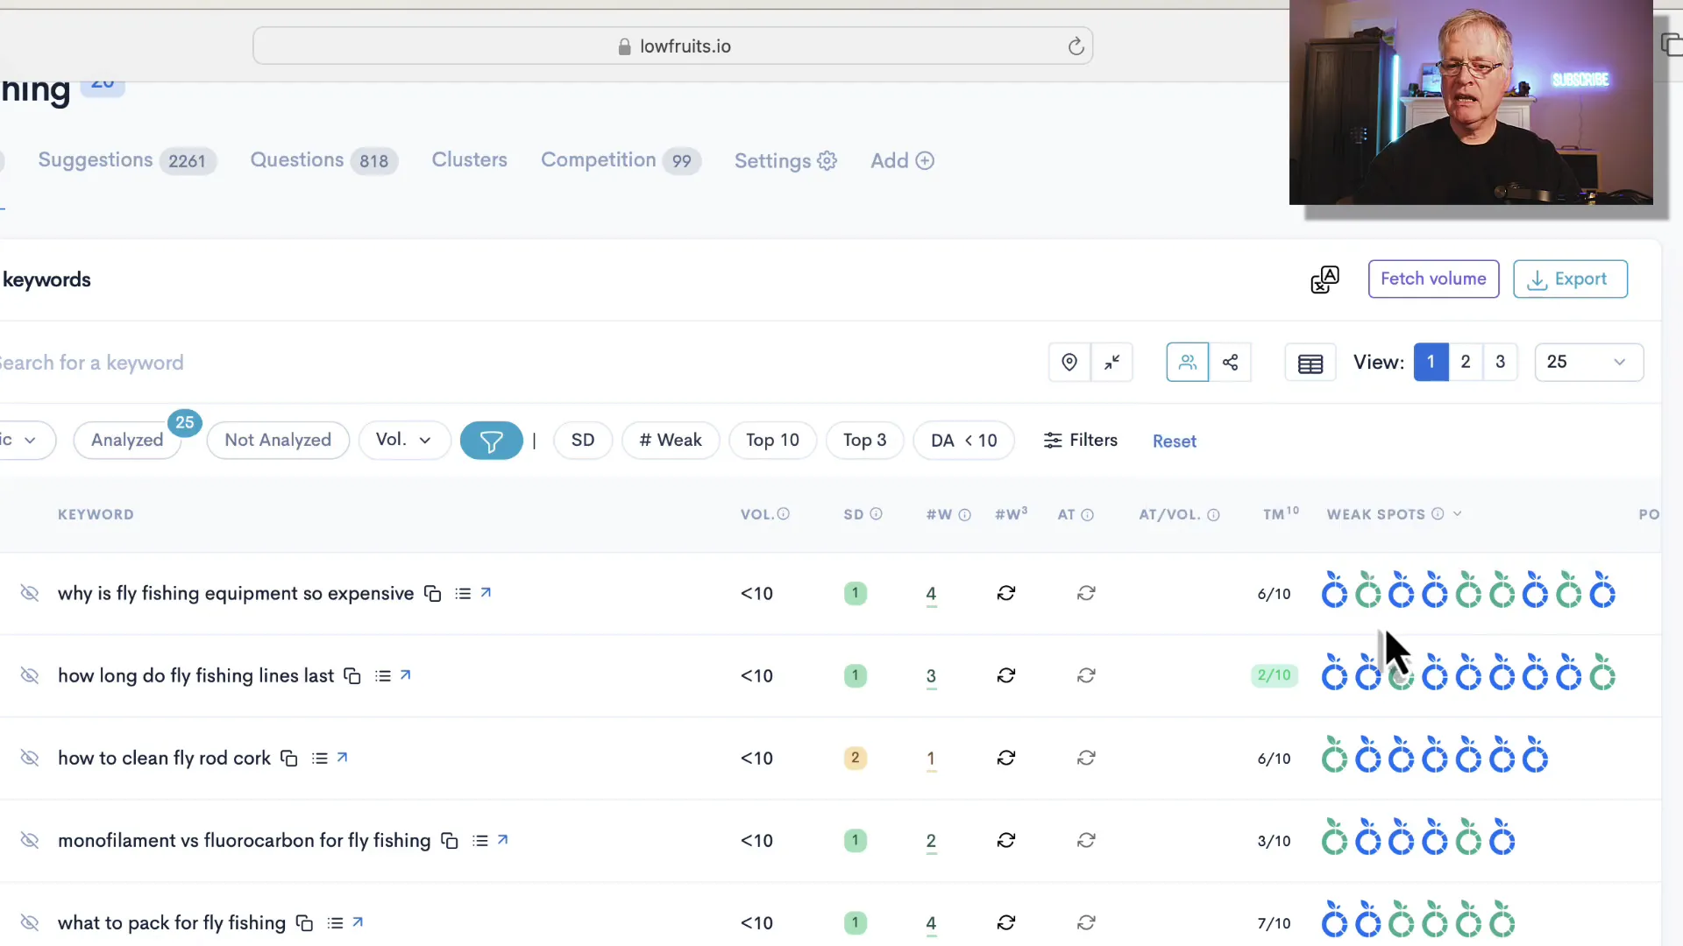Expand the Vol. dropdown filter
The height and width of the screenshot is (946, 1683).
[x=402, y=439]
